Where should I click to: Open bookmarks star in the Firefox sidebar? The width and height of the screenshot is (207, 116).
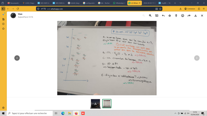(x=4, y=29)
